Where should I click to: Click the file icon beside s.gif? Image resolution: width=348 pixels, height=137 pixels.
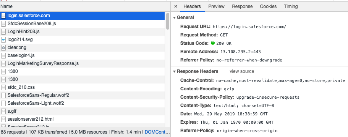pyautogui.click(x=3, y=111)
